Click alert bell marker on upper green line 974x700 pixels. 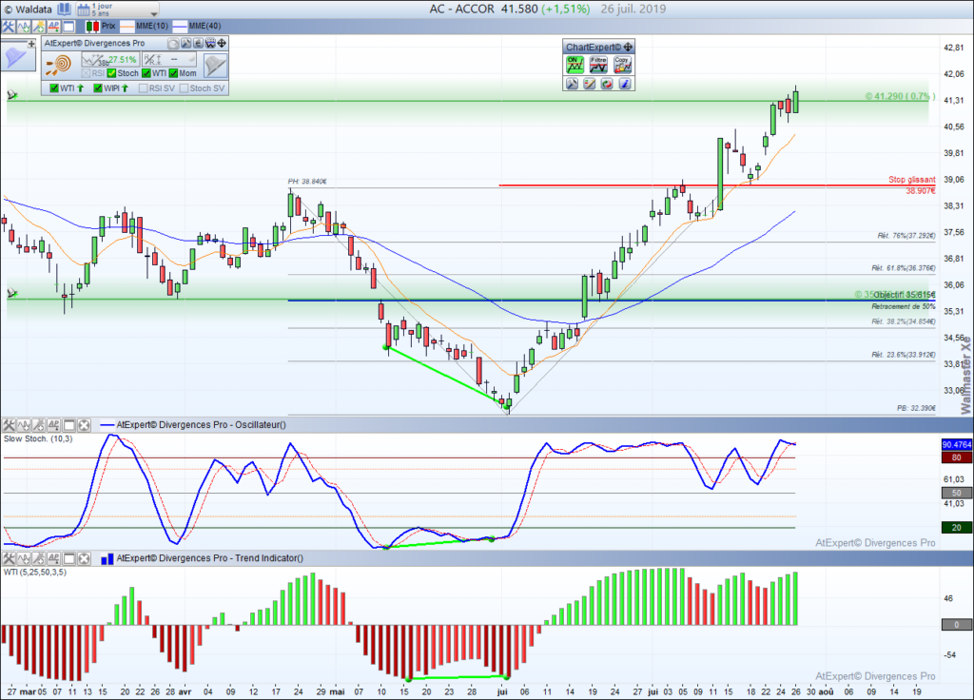coord(11,95)
